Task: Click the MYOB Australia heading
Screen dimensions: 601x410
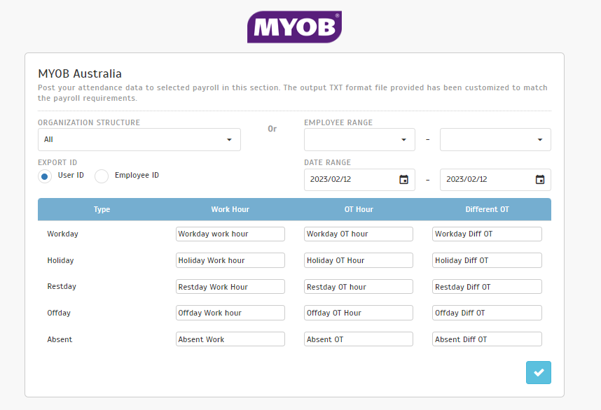Action: pyautogui.click(x=80, y=73)
